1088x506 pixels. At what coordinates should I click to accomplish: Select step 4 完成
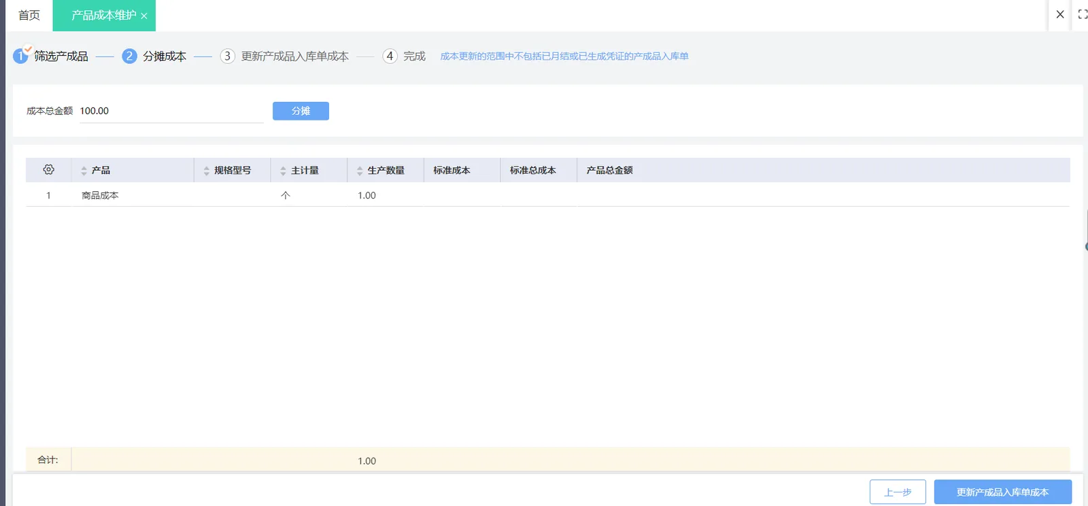404,56
